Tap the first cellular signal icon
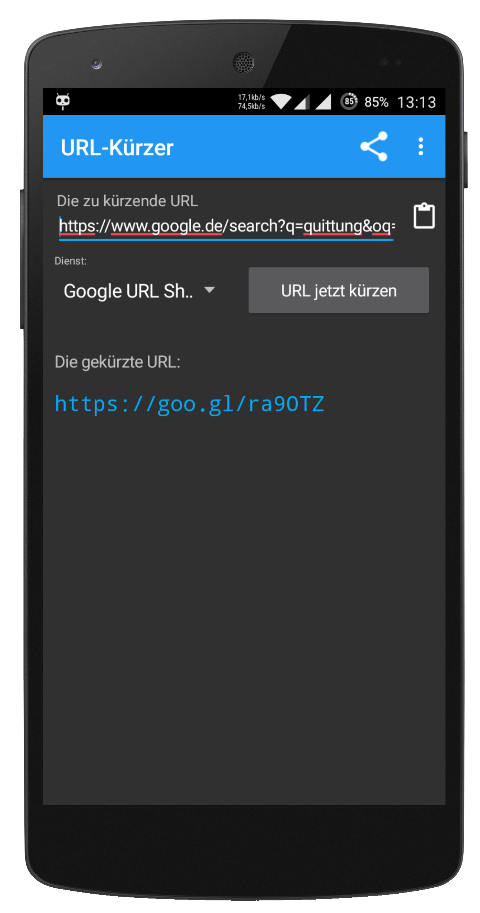Viewport: 480px width, 913px height. (301, 101)
